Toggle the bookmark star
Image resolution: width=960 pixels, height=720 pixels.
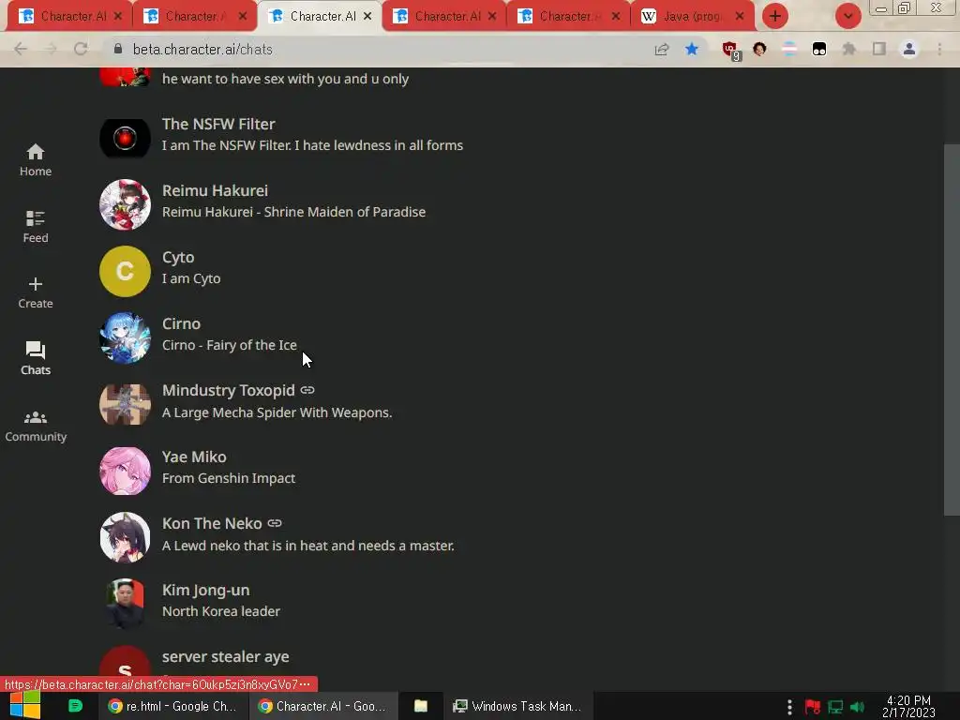[x=692, y=49]
